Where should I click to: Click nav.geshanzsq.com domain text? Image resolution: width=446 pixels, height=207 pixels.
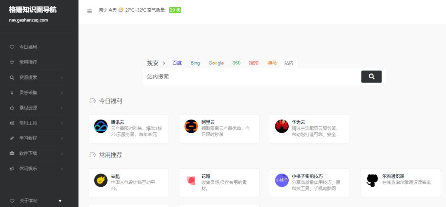tap(28, 20)
